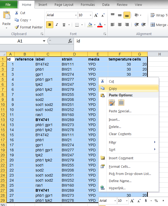This screenshot has height=206, width=168.
Task: Click Keep Source Formatting paste option
Action: tap(112, 103)
